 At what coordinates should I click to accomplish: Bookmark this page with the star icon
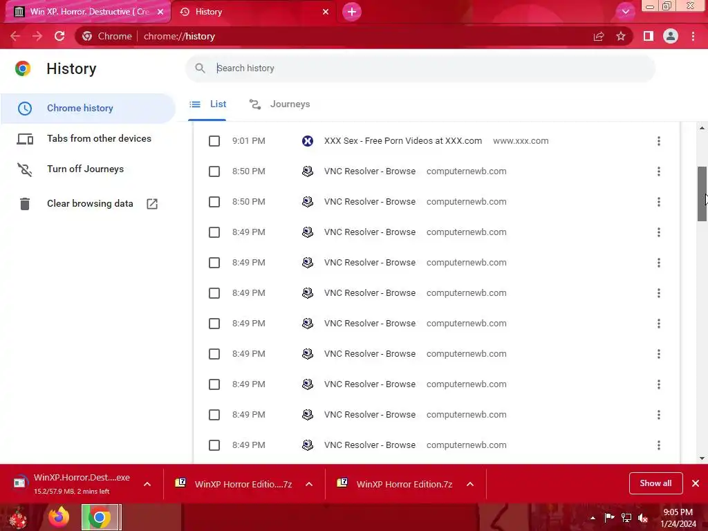[621, 36]
